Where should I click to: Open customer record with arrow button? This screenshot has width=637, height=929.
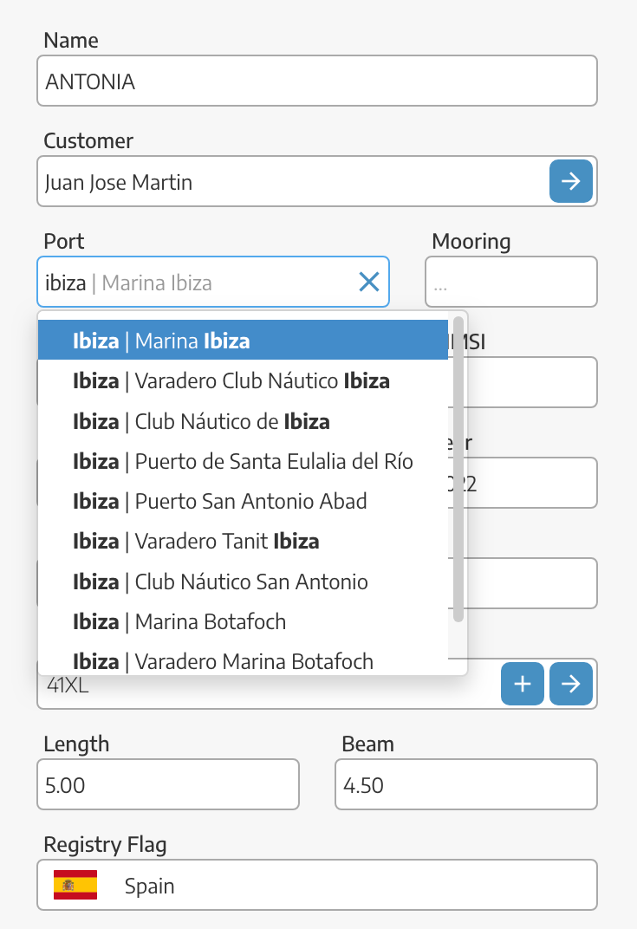click(570, 181)
